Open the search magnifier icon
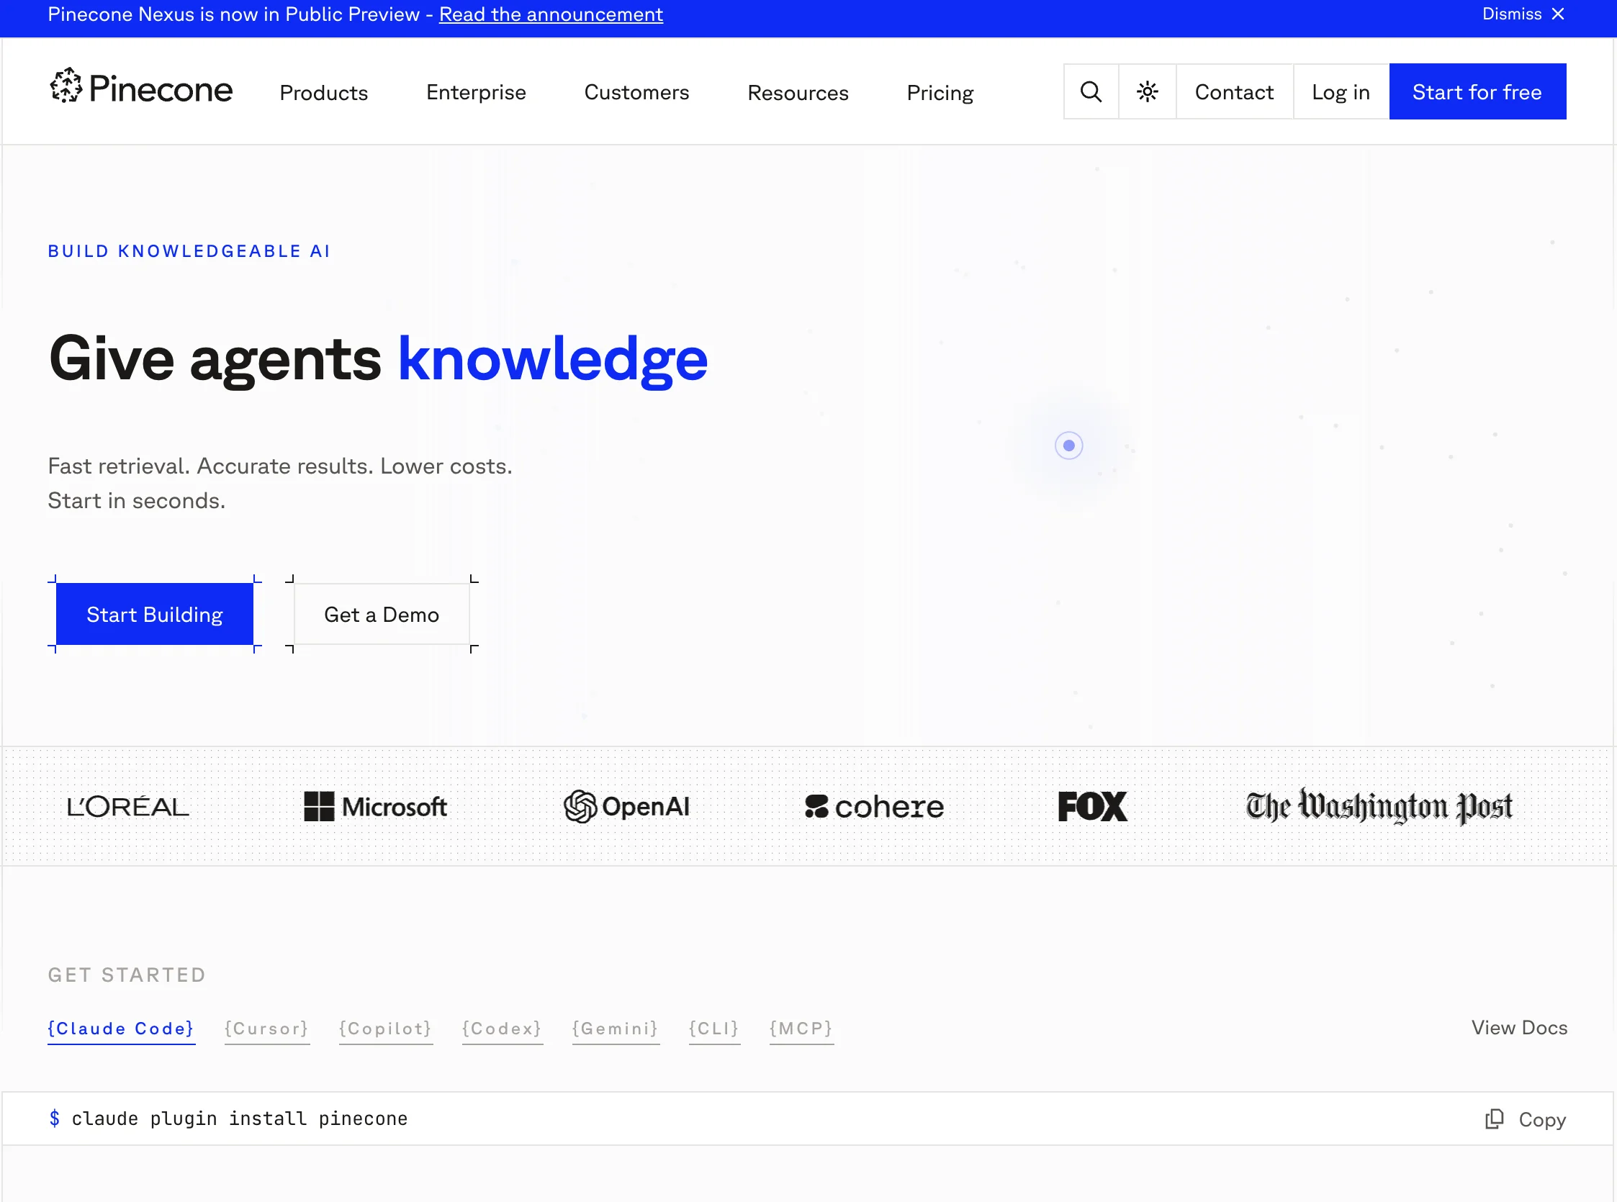 pyautogui.click(x=1091, y=91)
